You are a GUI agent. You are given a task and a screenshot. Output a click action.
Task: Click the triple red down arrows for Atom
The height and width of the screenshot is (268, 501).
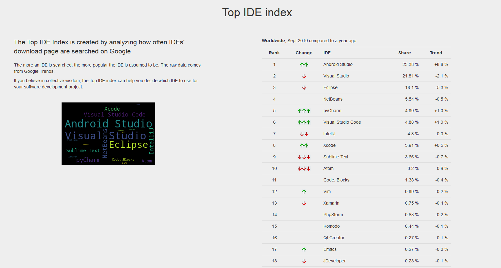pyautogui.click(x=304, y=169)
